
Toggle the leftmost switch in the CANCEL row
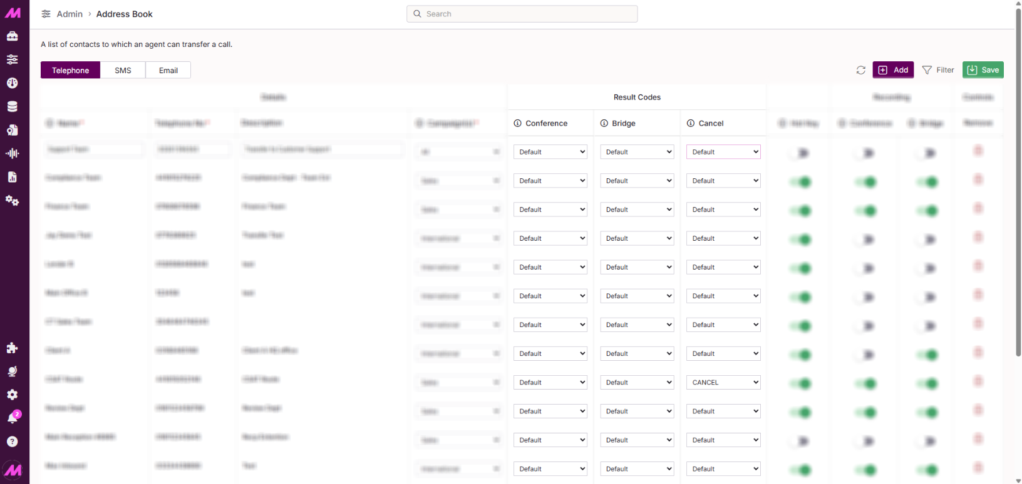tap(801, 383)
